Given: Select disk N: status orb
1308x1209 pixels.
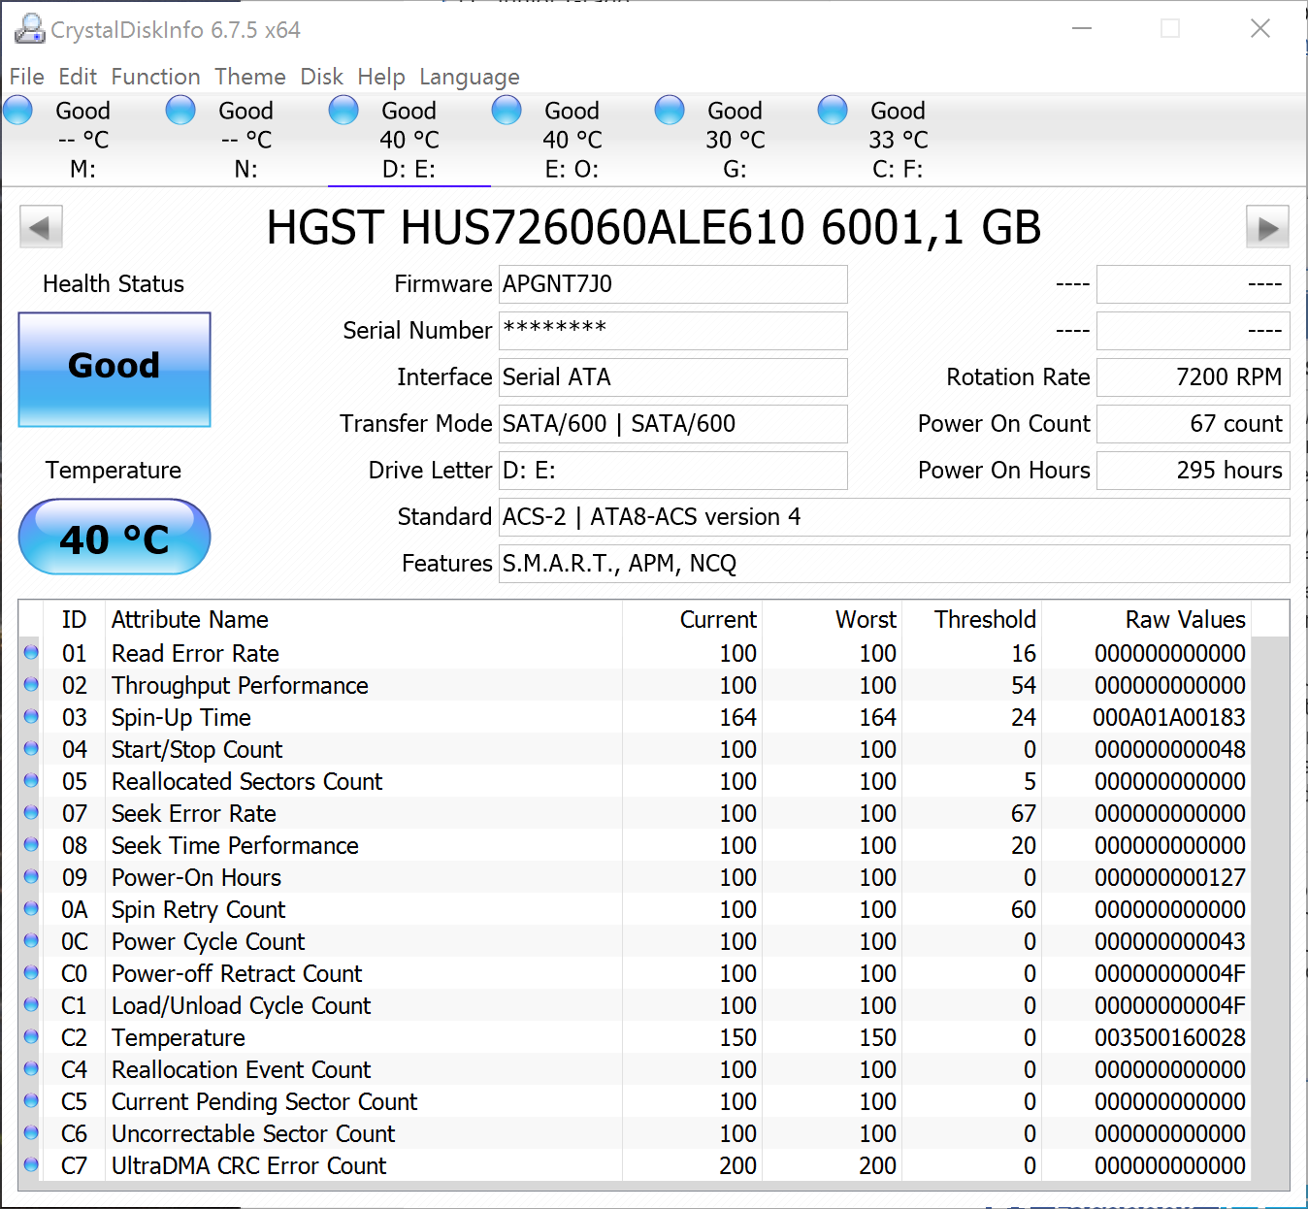Looking at the screenshot, I should [x=180, y=111].
